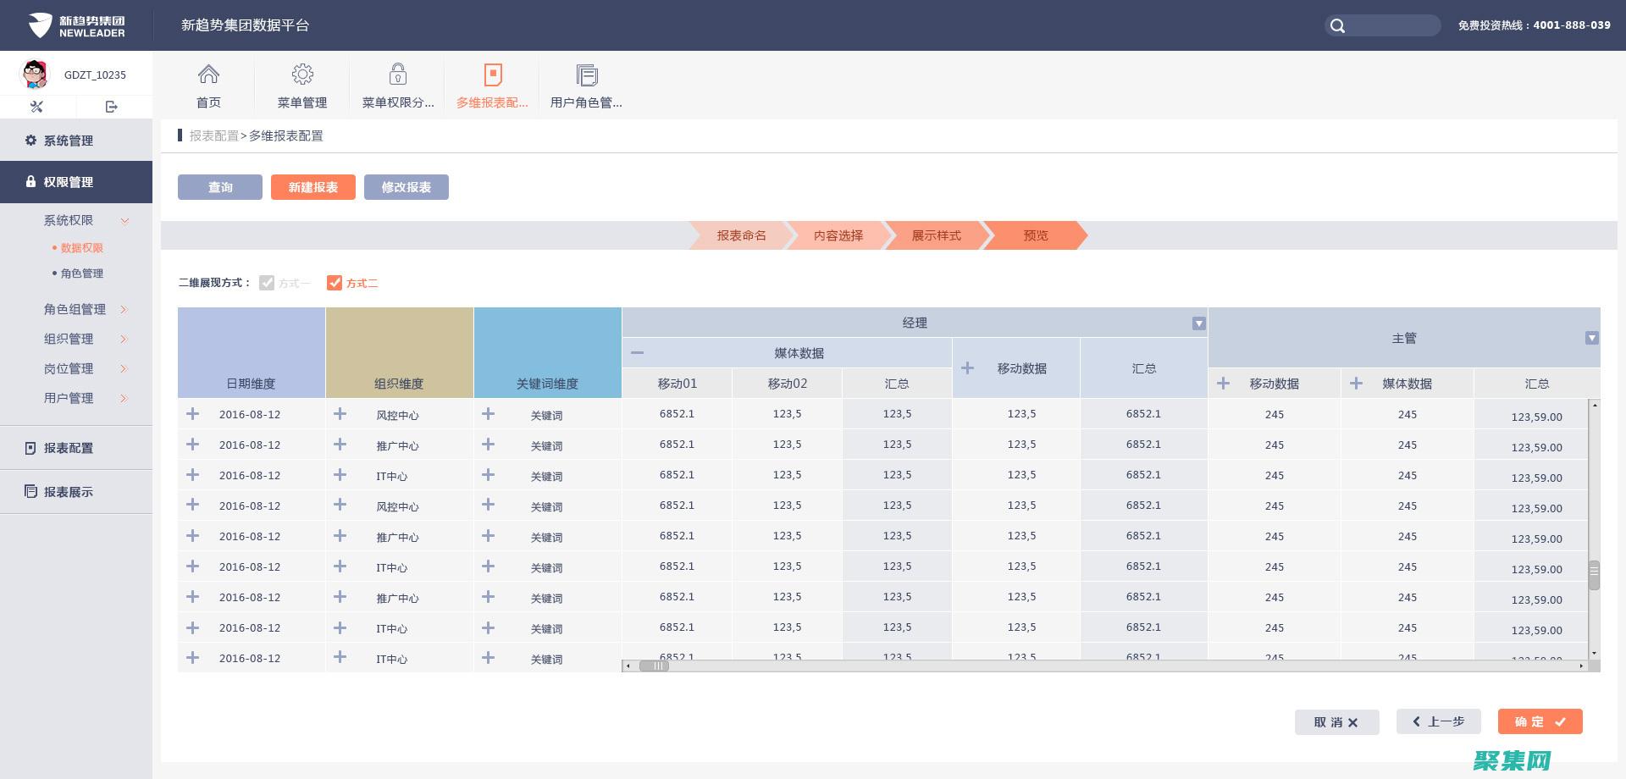Open 报表展示 in the left sidebar
This screenshot has height=779, width=1626.
68,492
